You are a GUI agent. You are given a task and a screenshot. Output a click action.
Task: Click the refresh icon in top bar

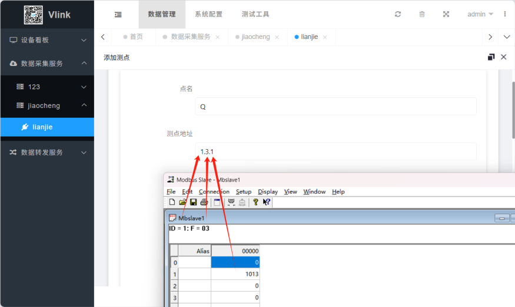tap(398, 14)
